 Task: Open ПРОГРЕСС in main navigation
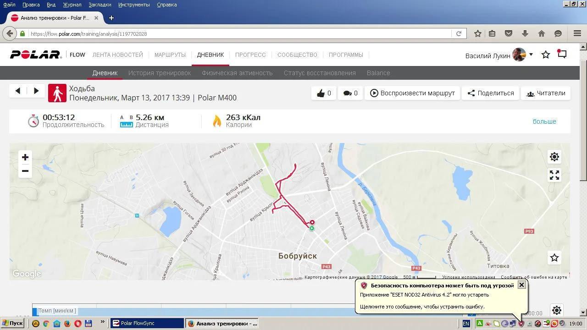point(250,55)
